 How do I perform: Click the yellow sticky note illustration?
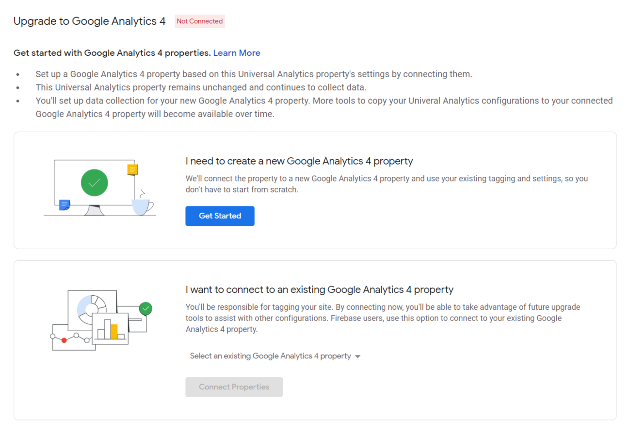[132, 169]
